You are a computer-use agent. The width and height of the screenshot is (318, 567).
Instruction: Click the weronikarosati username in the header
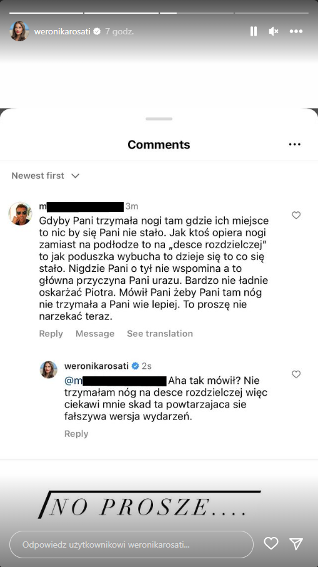[x=62, y=31]
